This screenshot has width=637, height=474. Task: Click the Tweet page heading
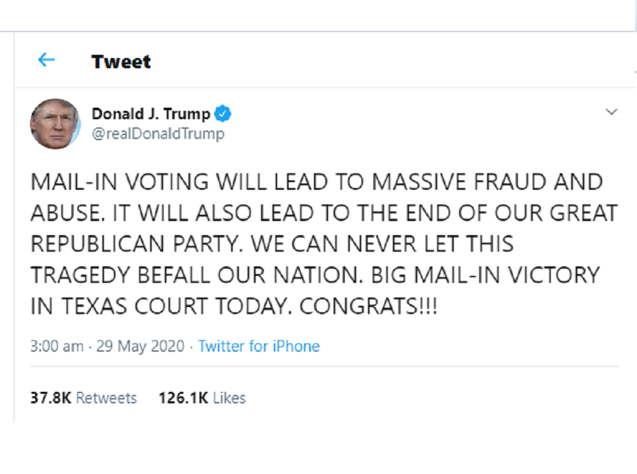click(x=121, y=62)
